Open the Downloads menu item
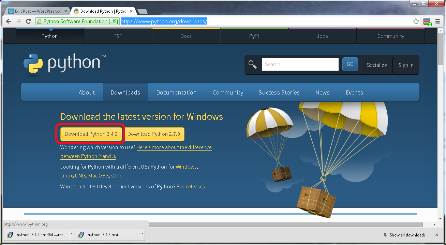This screenshot has height=245, width=446. (125, 92)
